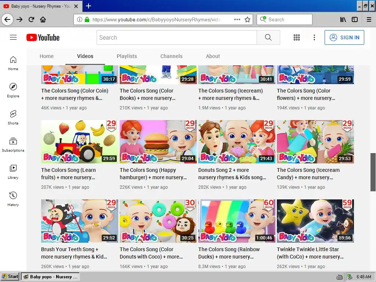Switch to the channel Home tab
Viewport: 376px width, 282px height.
(47, 56)
